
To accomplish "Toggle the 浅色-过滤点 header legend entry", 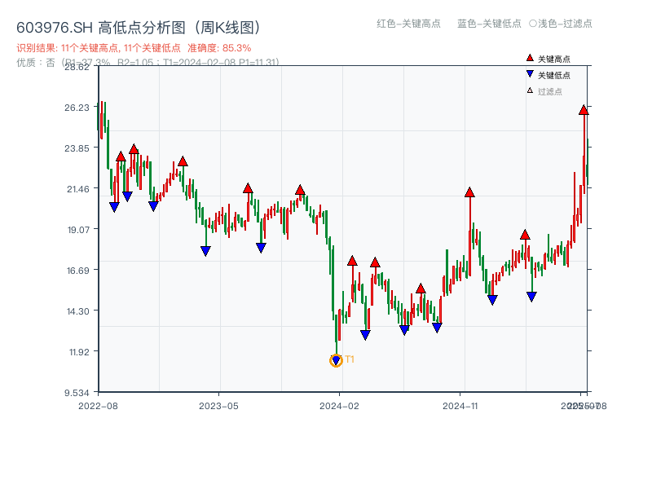I will (x=562, y=24).
